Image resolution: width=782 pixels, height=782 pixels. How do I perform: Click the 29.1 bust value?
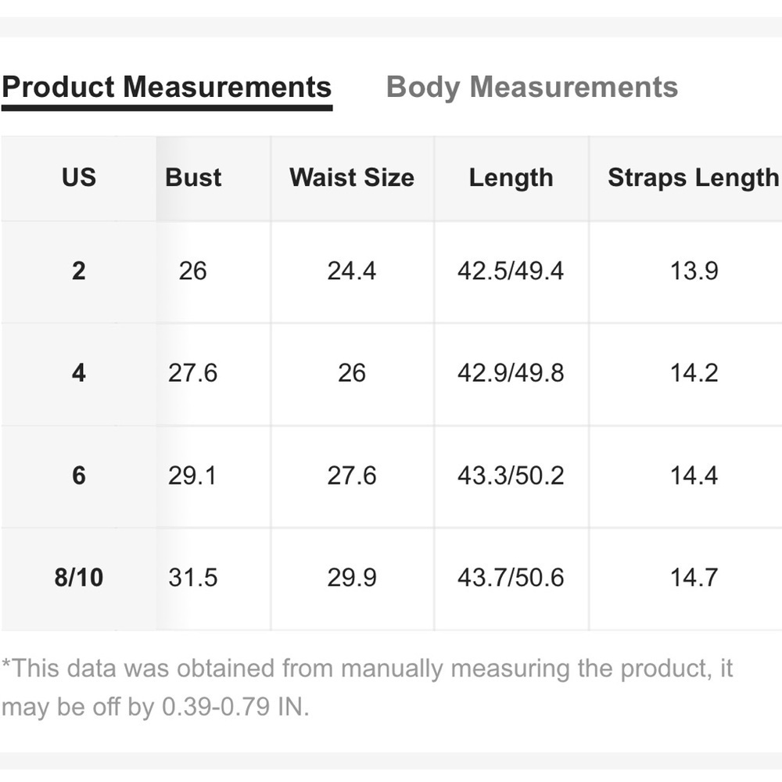coord(192,475)
